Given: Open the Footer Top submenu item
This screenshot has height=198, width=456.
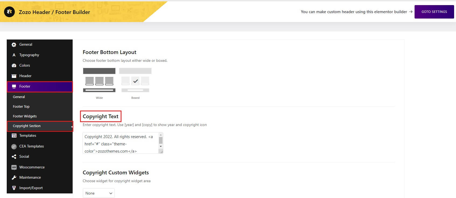Looking at the screenshot, I should pos(21,107).
